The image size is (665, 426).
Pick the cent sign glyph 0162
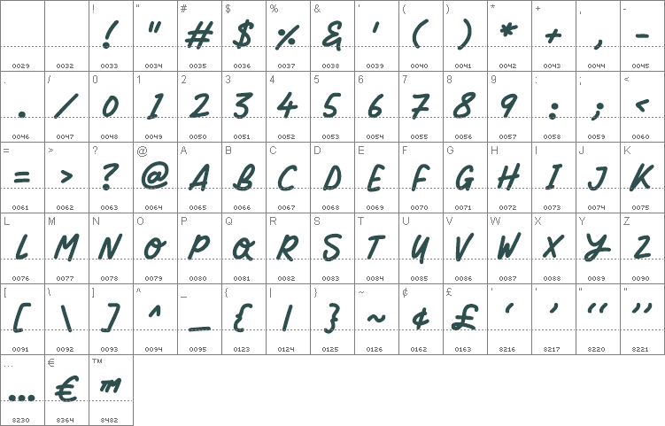tap(421, 319)
